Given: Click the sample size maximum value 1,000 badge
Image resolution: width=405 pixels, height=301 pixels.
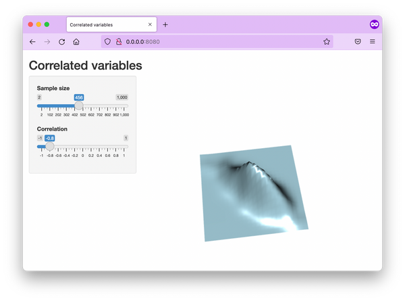Looking at the screenshot, I should (122, 97).
